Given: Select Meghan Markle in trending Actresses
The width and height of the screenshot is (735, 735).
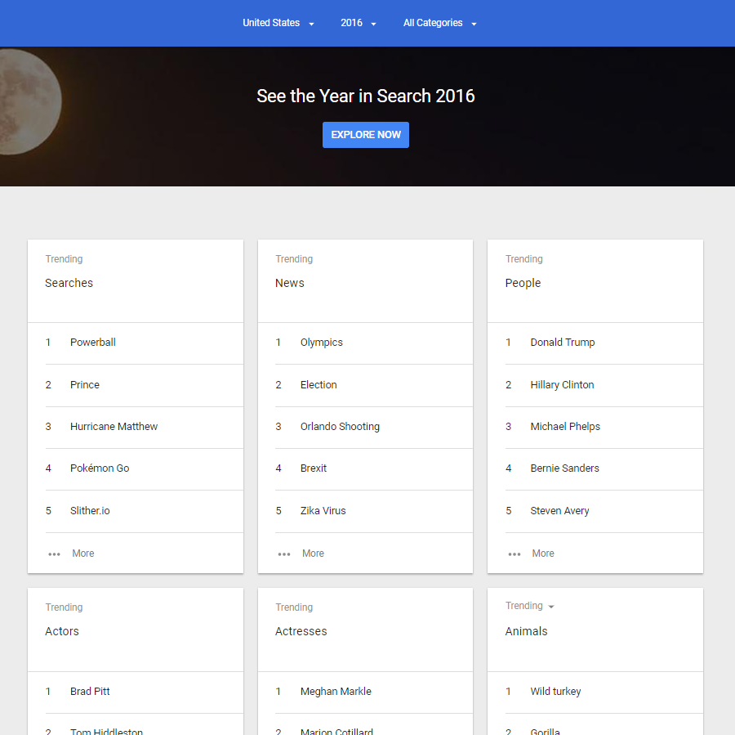Looking at the screenshot, I should tap(336, 692).
